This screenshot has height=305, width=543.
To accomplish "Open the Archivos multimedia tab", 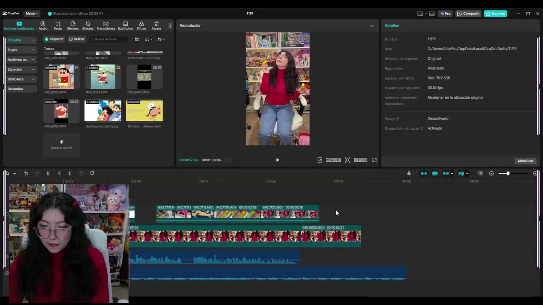I will point(19,26).
